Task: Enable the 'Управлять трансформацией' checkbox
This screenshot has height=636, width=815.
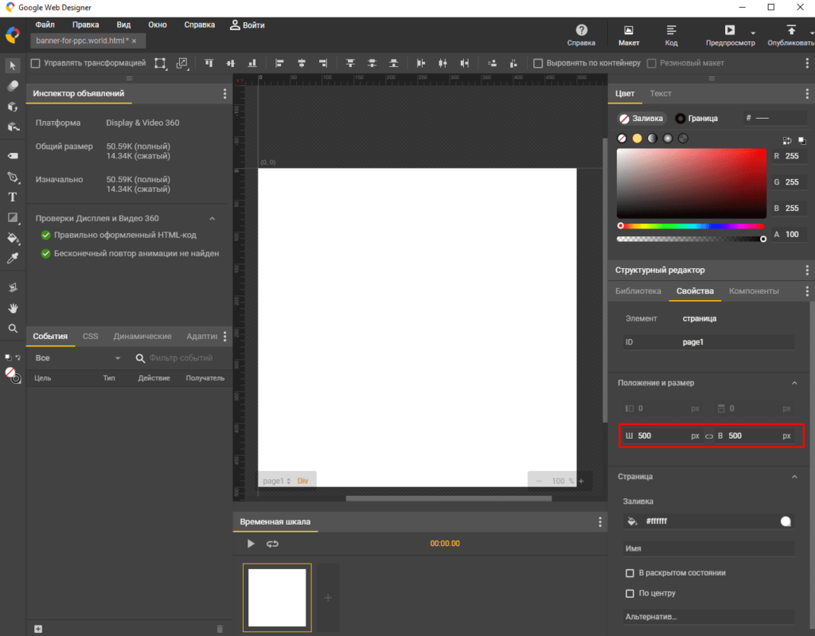Action: (x=35, y=63)
